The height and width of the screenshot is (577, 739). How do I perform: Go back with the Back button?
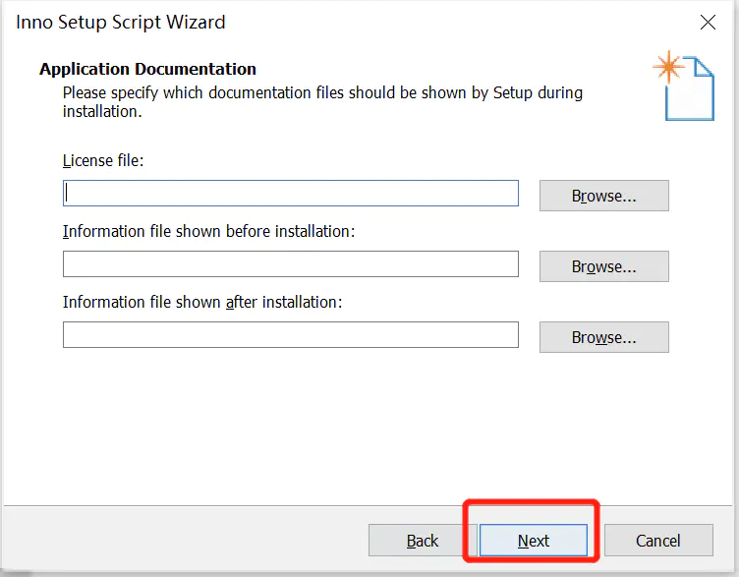pyautogui.click(x=423, y=541)
